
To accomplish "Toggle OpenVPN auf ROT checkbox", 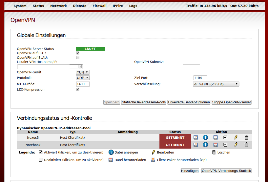I will pos(78,53).
